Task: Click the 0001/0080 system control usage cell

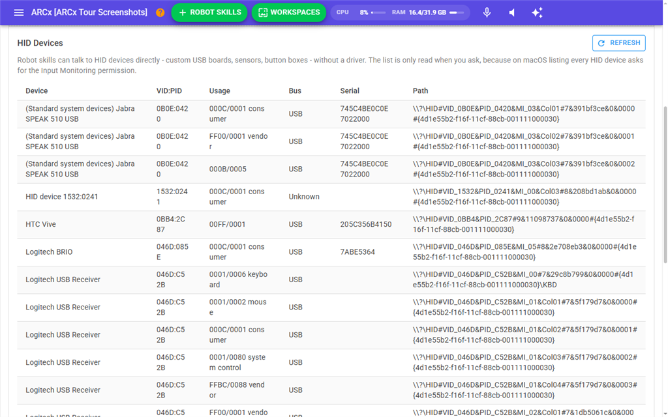Action: (237, 362)
